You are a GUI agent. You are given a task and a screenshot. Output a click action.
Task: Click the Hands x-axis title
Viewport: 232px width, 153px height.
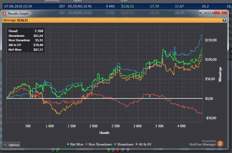point(104,133)
